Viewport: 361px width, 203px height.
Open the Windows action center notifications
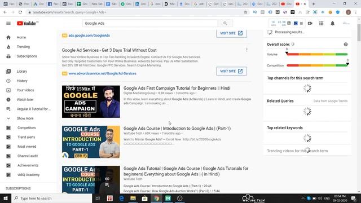pyautogui.click(x=354, y=198)
